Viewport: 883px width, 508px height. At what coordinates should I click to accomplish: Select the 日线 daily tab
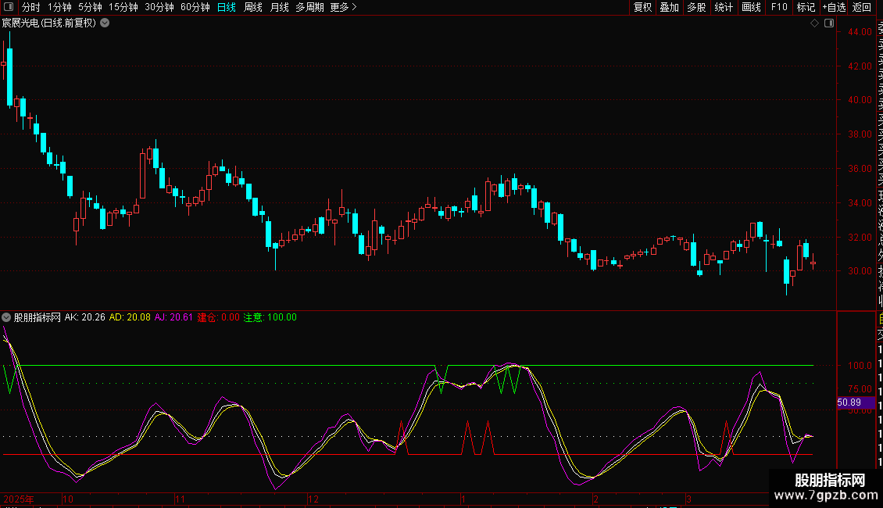pyautogui.click(x=227, y=7)
